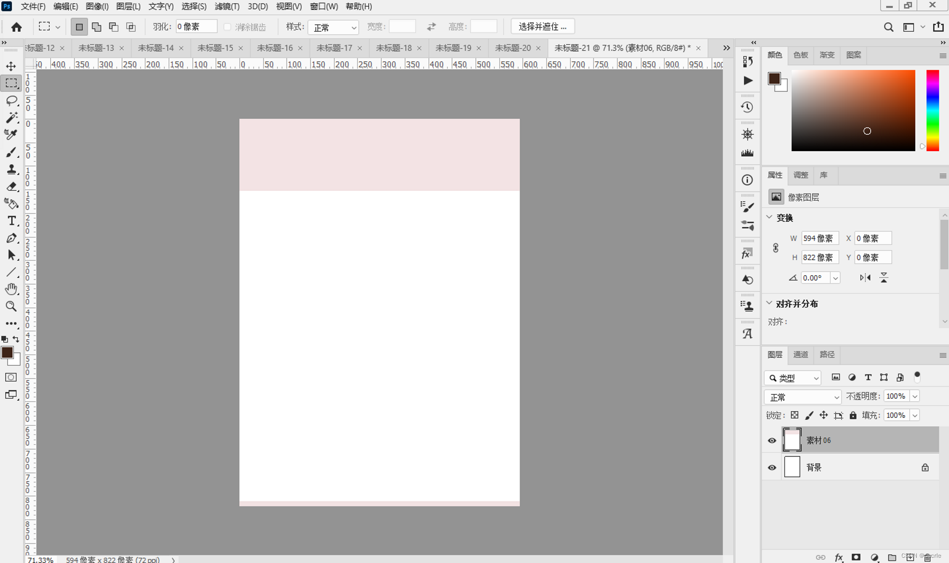Screen dimensions: 949x563
Task: Toggle layer filter on/off switch
Action: tap(917, 377)
